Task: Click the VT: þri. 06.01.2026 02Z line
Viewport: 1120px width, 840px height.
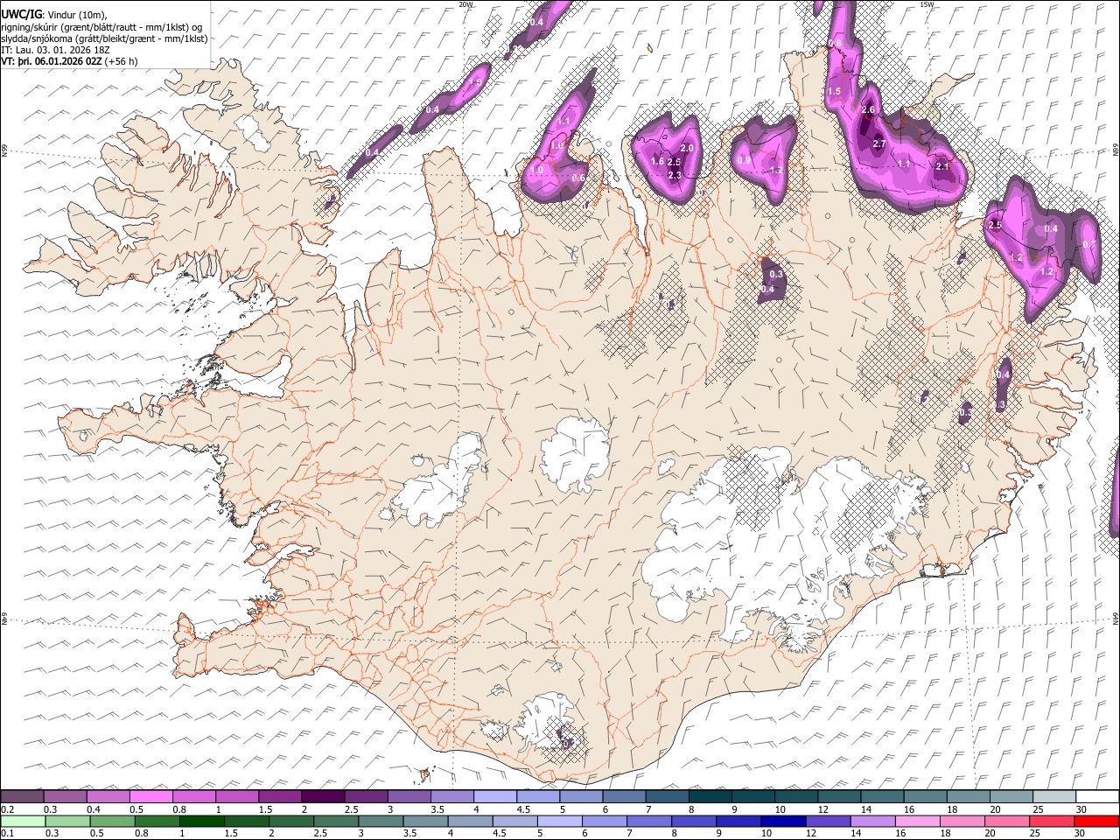Action: [x=51, y=61]
